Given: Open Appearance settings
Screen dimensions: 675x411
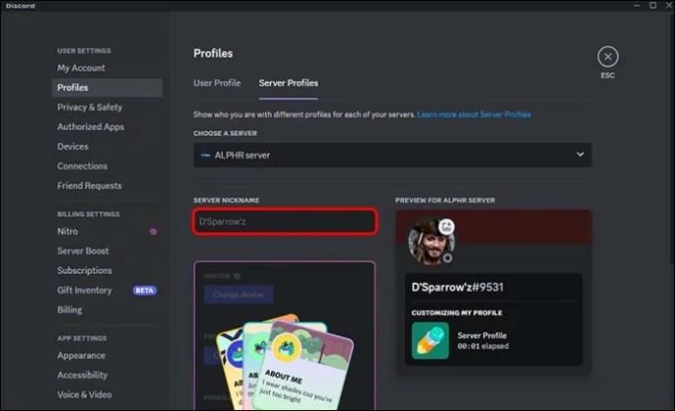Looking at the screenshot, I should [81, 355].
